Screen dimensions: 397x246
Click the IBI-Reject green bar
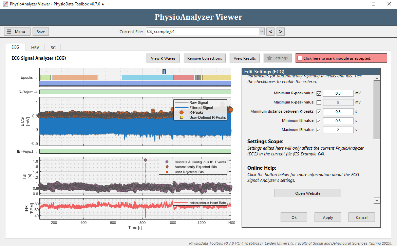click(x=135, y=151)
